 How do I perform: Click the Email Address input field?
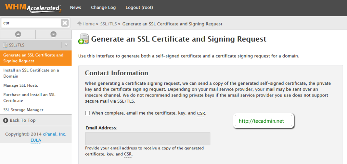147,139
